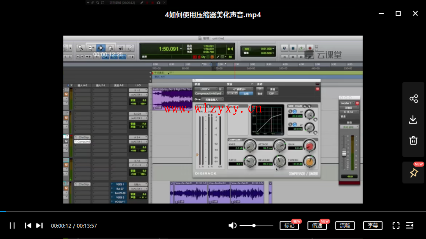
Task: Click the share icon in sidebar
Action: click(x=413, y=99)
